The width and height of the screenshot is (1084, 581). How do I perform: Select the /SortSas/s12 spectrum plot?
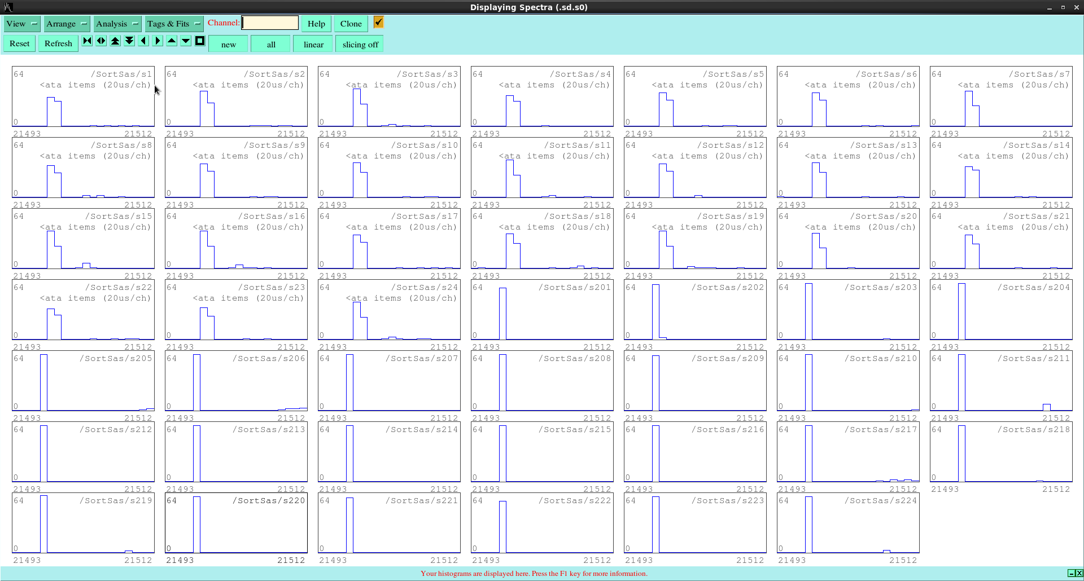[x=695, y=168]
